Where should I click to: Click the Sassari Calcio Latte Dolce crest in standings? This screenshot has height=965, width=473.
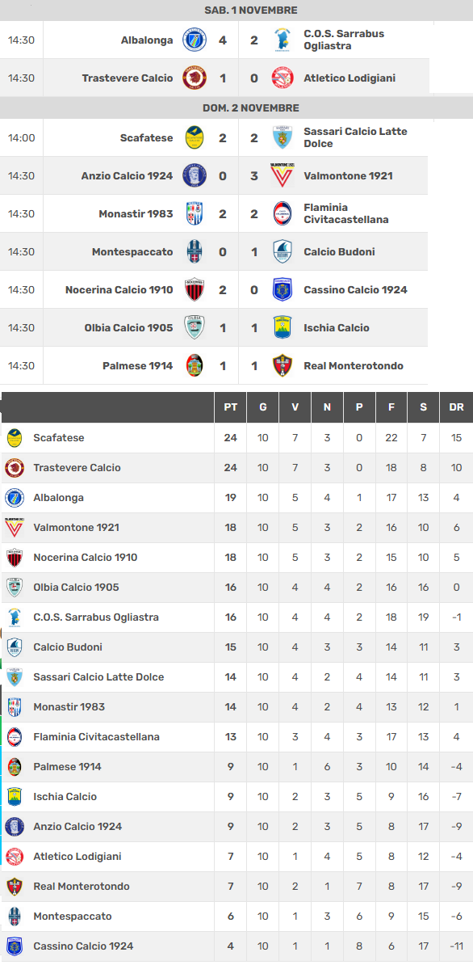(15, 677)
